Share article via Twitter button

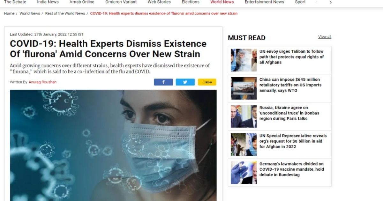185,82
